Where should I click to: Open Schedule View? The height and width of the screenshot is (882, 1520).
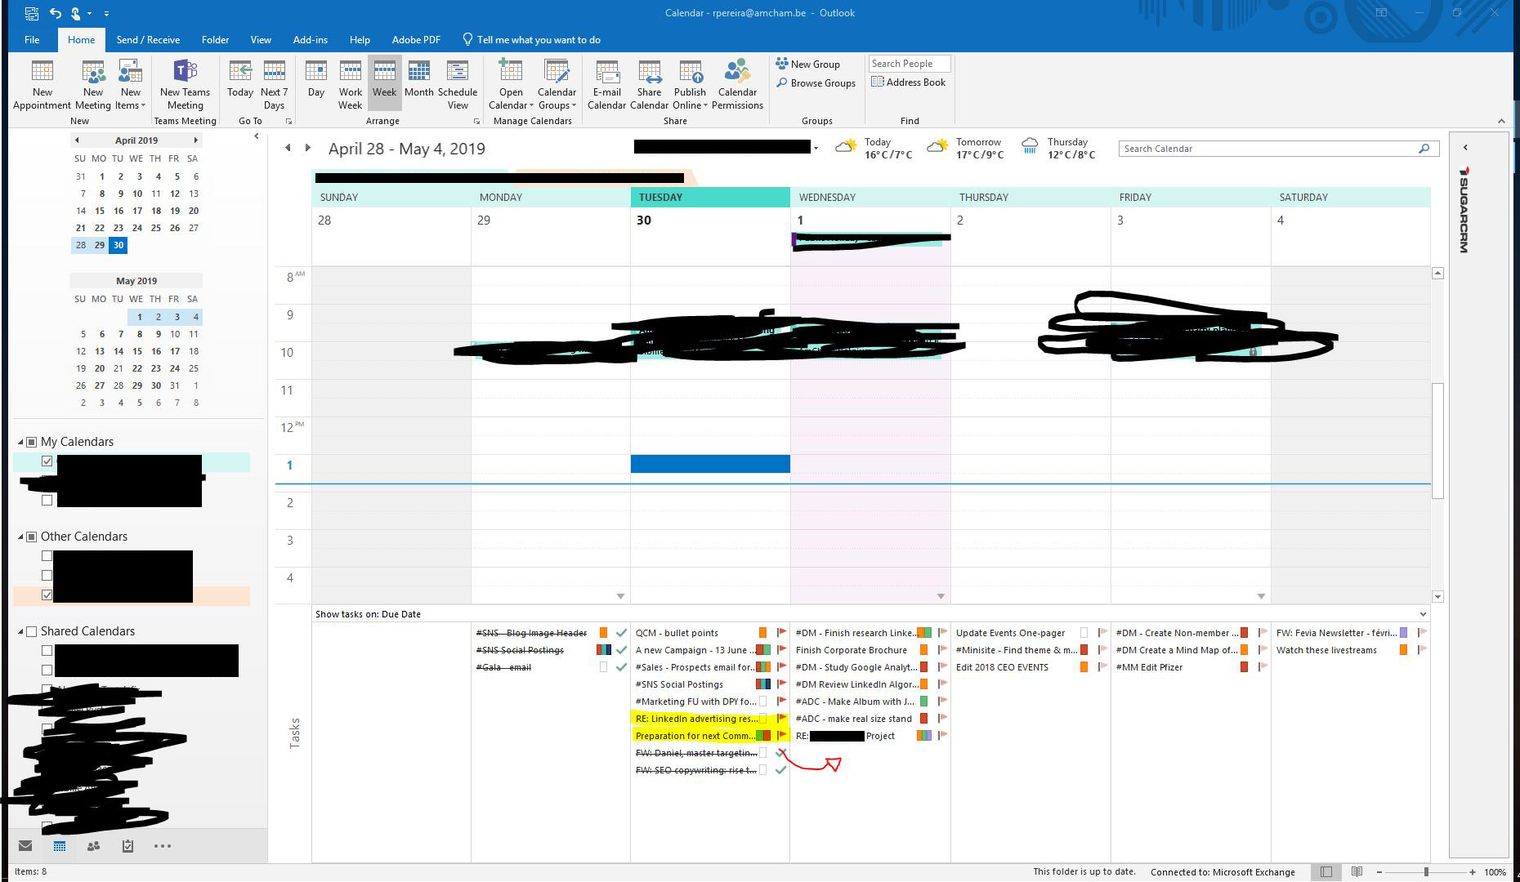pos(458,85)
